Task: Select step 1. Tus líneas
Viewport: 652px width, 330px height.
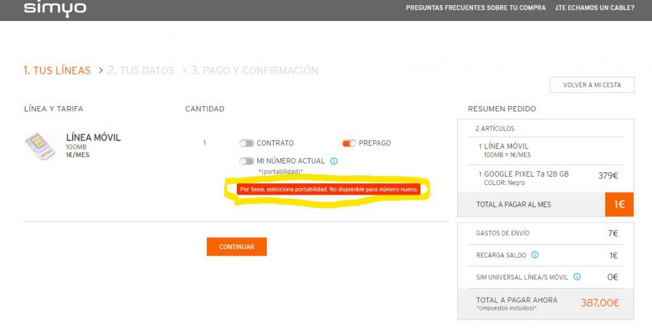Action: (x=57, y=71)
